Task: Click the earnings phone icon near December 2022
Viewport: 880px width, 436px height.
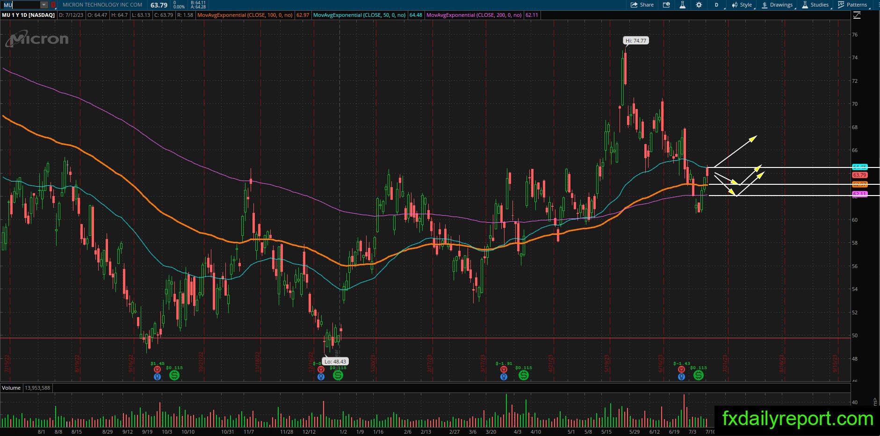Action: click(321, 369)
